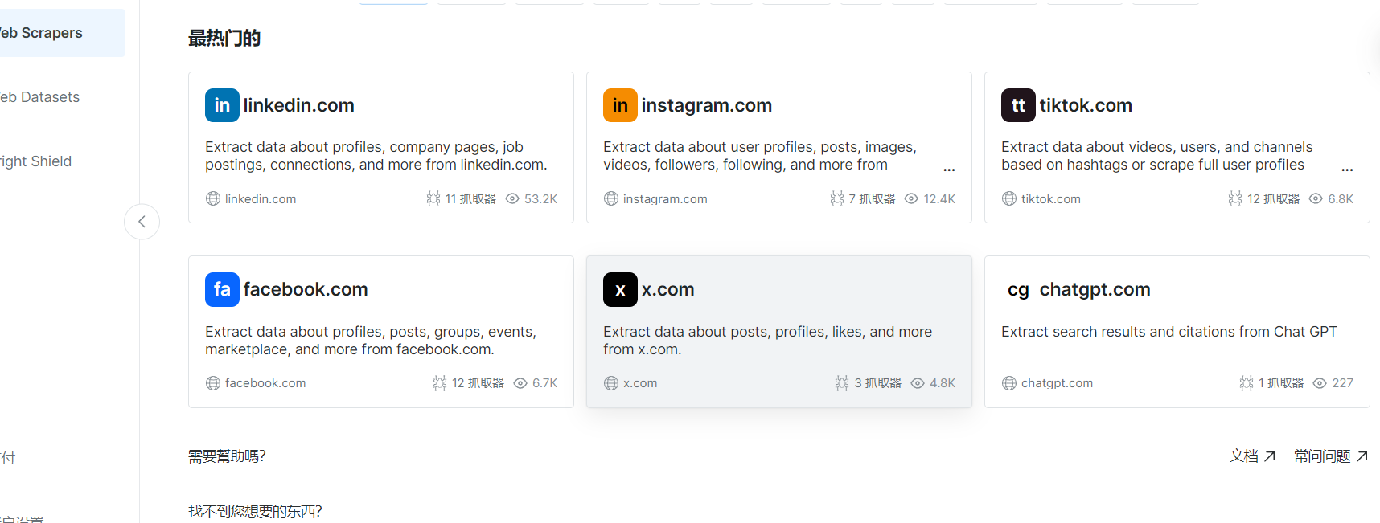Click the '1 抓取器' label on chatgpt card
Viewport: 1380px width, 523px height.
(x=1281, y=383)
